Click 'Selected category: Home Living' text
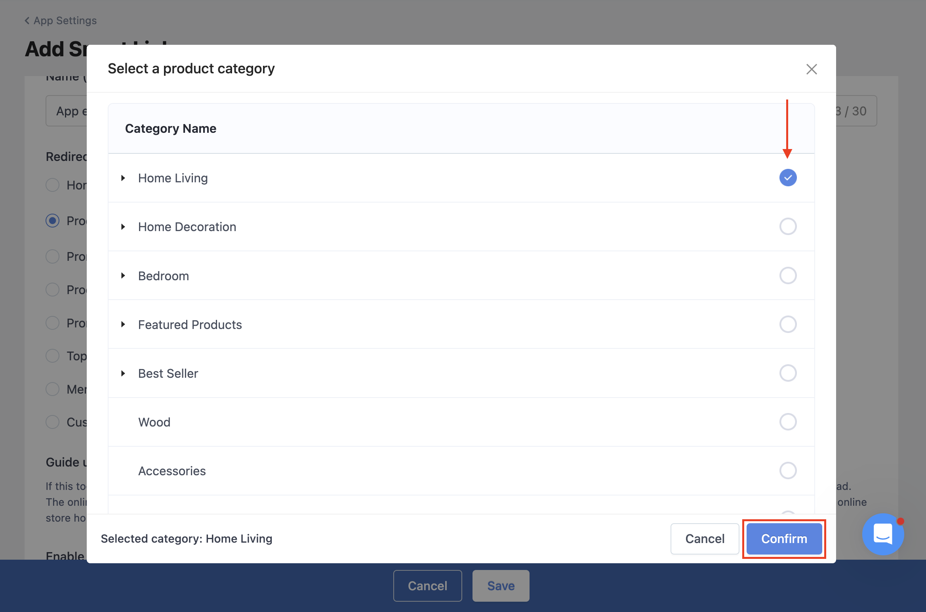The image size is (926, 612). pyautogui.click(x=187, y=539)
